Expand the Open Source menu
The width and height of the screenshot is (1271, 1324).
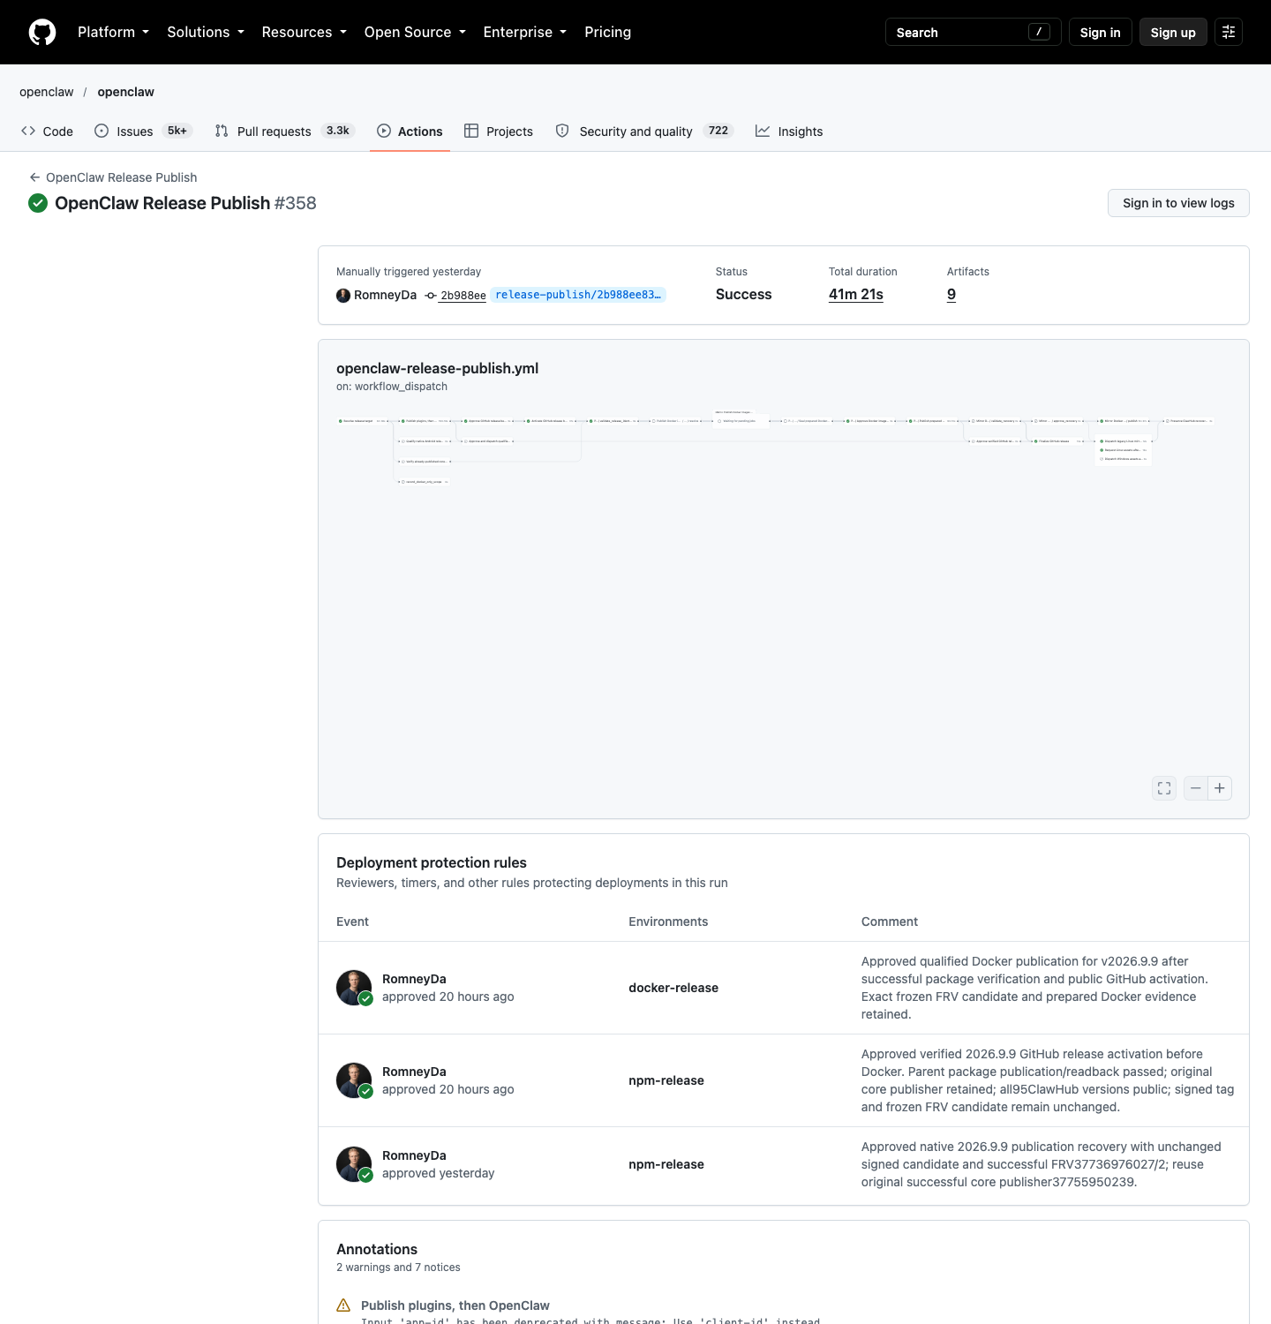[415, 32]
